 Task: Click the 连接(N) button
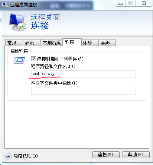pos(106,155)
